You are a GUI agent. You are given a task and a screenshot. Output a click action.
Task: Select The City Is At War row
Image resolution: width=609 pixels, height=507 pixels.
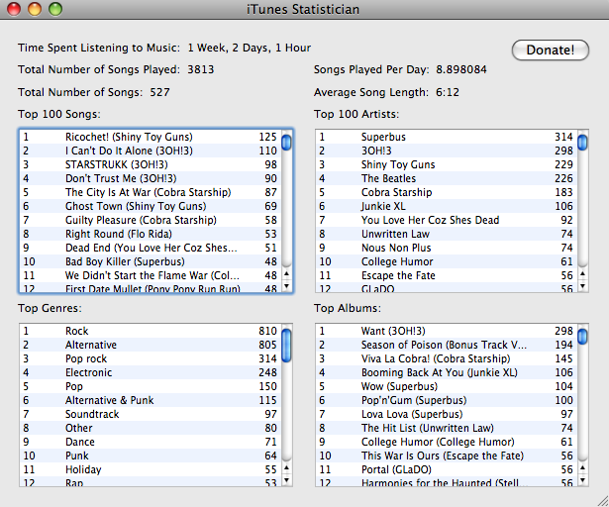tap(151, 192)
